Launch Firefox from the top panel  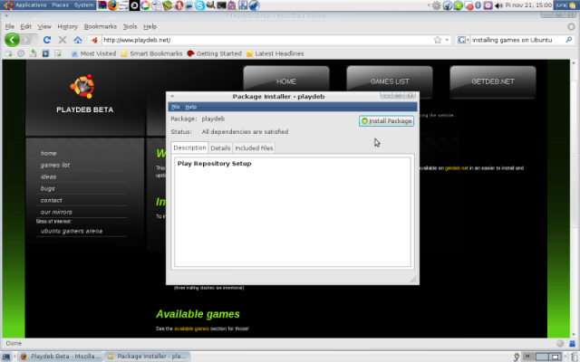pos(112,5)
